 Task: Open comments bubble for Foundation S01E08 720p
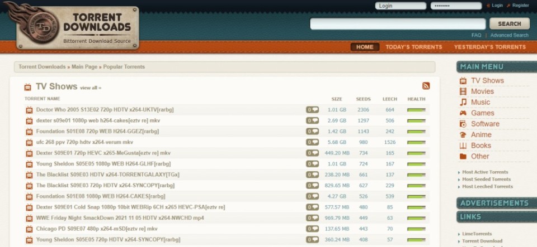click(312, 132)
